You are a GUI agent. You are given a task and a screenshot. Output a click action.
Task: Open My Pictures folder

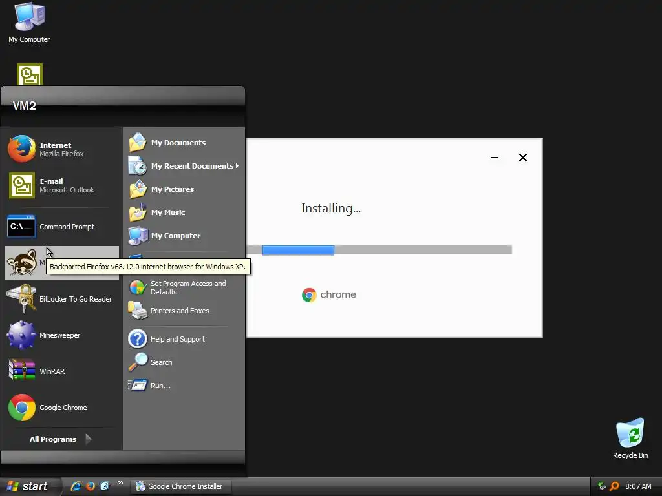tap(184, 189)
